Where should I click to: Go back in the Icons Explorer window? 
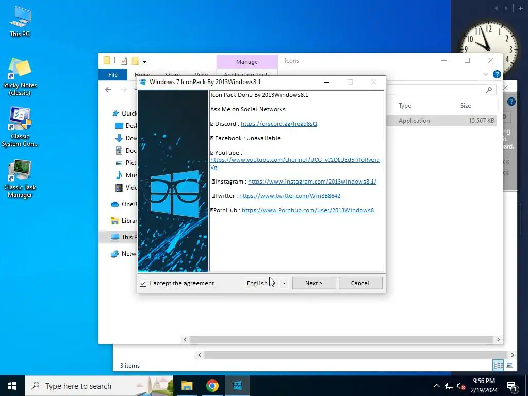(x=108, y=90)
